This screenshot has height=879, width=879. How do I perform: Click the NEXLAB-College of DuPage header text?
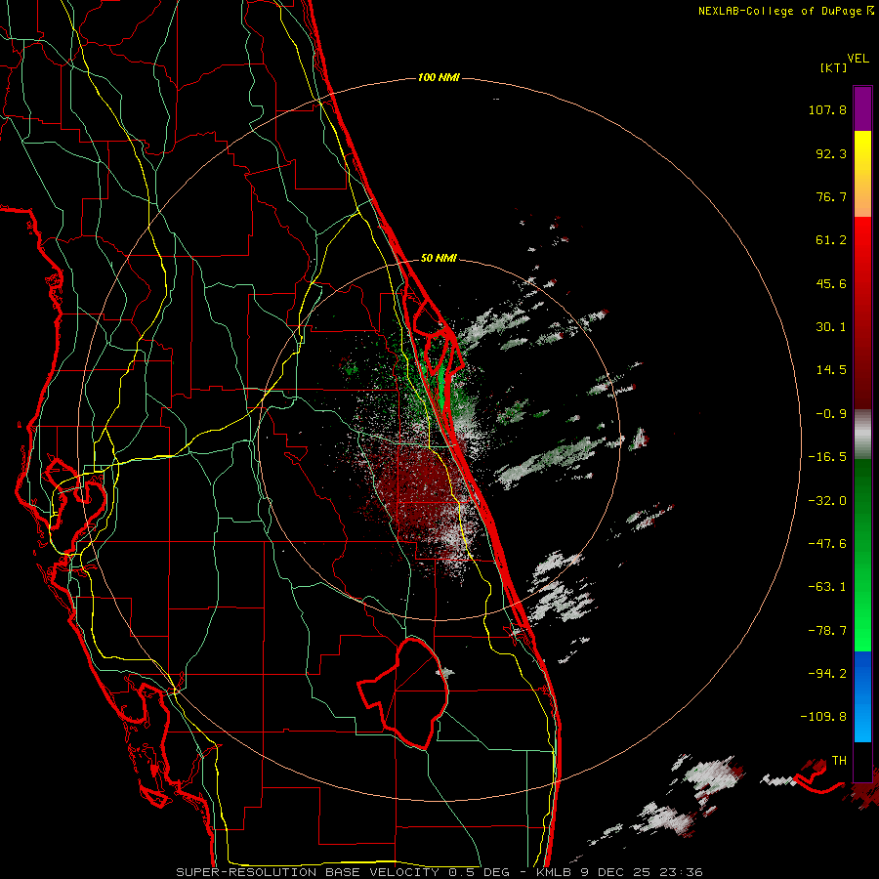(780, 11)
